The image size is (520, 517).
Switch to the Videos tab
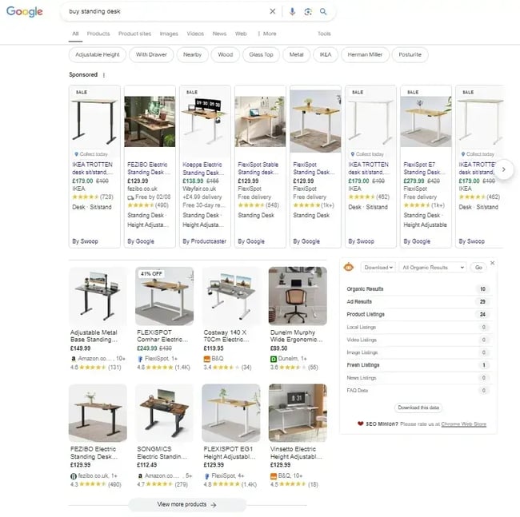[195, 34]
